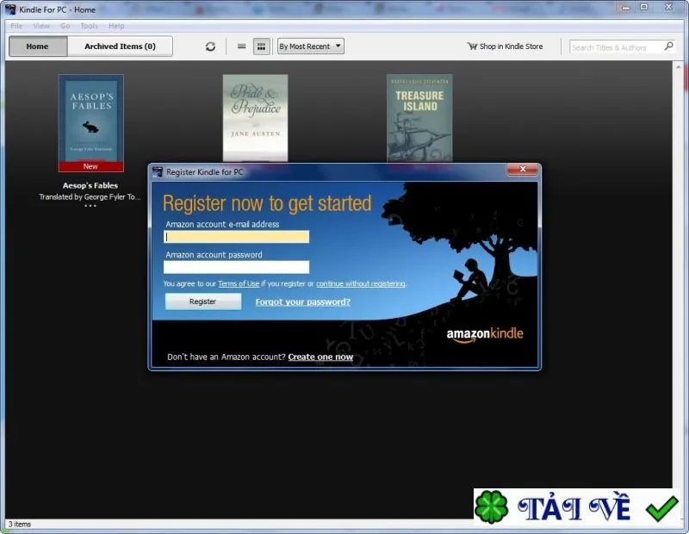
Task: Click the Aesop's Fables title text
Action: click(x=90, y=185)
